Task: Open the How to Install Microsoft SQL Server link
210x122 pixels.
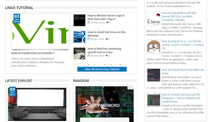Action: click(x=179, y=16)
